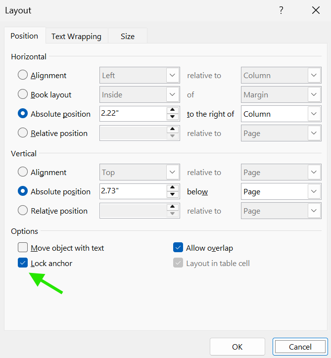Decrease vertical absolute position with down arrow

point(173,194)
